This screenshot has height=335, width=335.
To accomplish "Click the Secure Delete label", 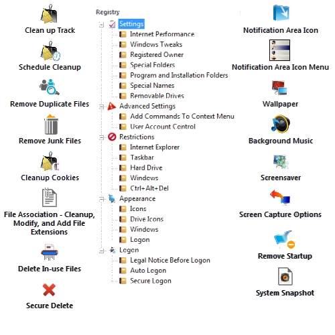I will (50, 306).
